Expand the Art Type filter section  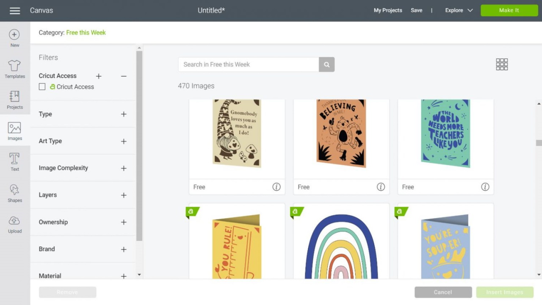tap(123, 141)
